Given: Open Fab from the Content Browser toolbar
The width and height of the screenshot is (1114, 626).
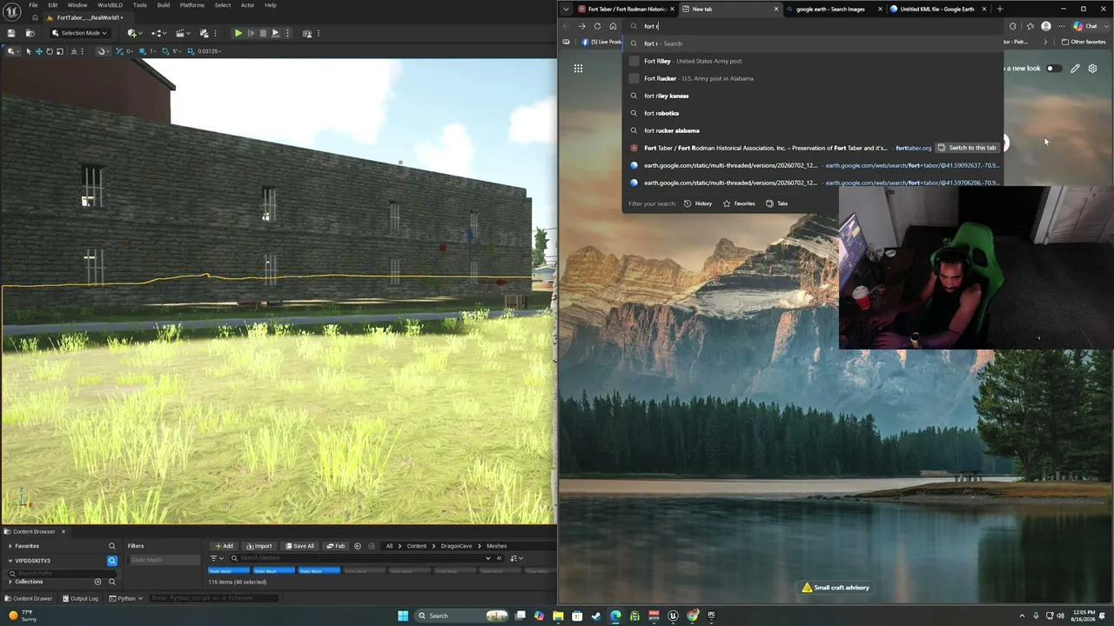Looking at the screenshot, I should 336,546.
